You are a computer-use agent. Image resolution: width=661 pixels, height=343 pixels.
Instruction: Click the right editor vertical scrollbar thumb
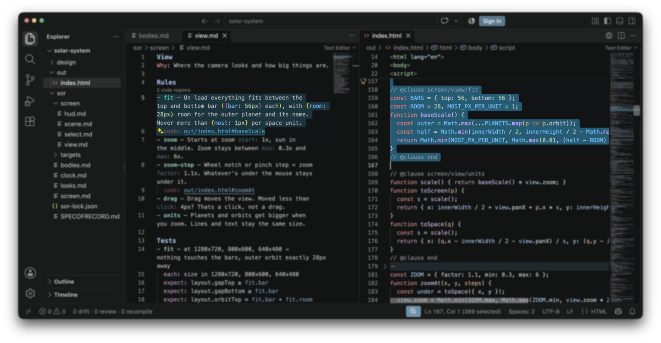[x=637, y=110]
